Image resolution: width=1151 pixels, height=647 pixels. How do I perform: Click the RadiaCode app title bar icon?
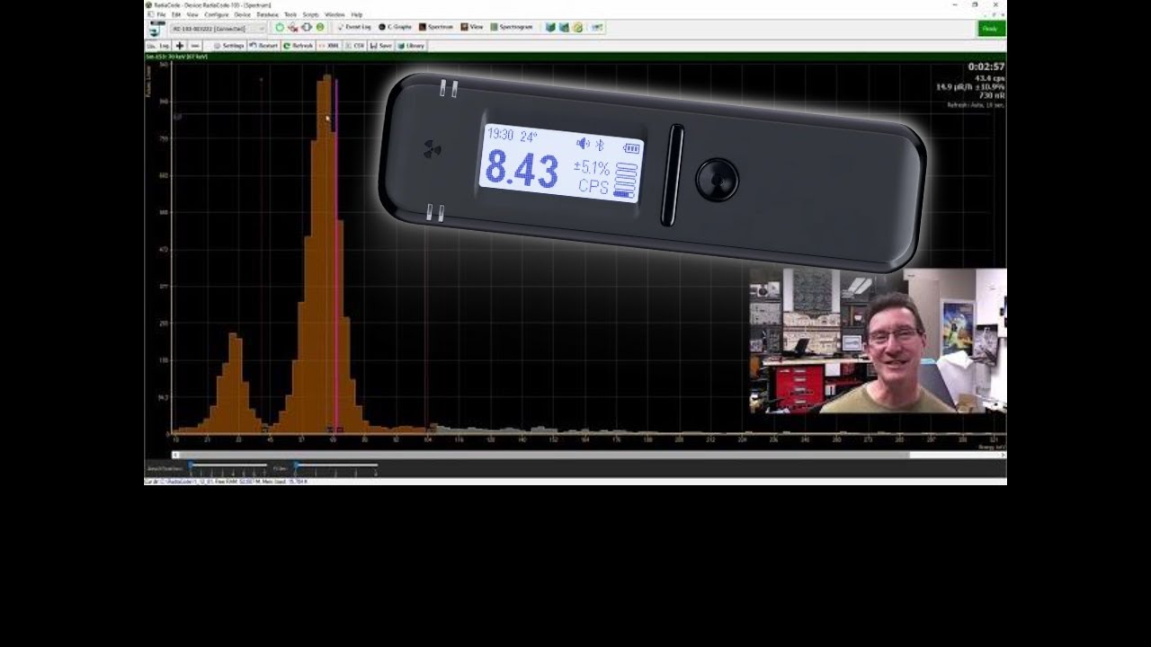pyautogui.click(x=149, y=4)
